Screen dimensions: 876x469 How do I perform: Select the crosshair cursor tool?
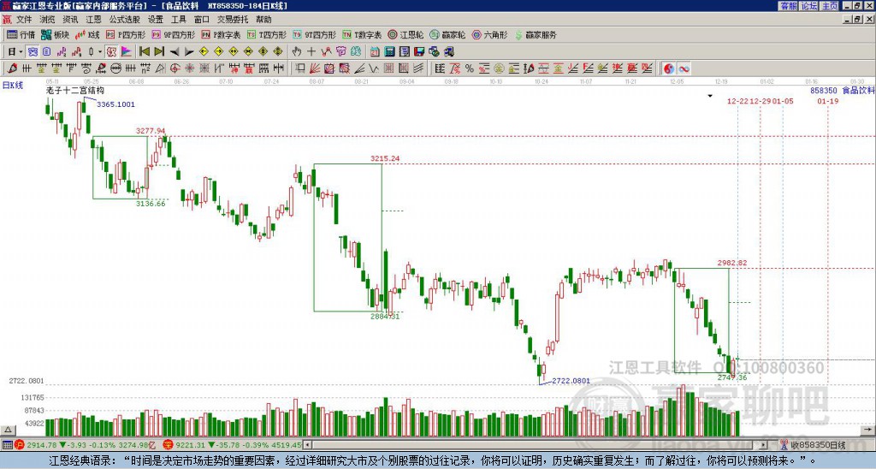311,52
